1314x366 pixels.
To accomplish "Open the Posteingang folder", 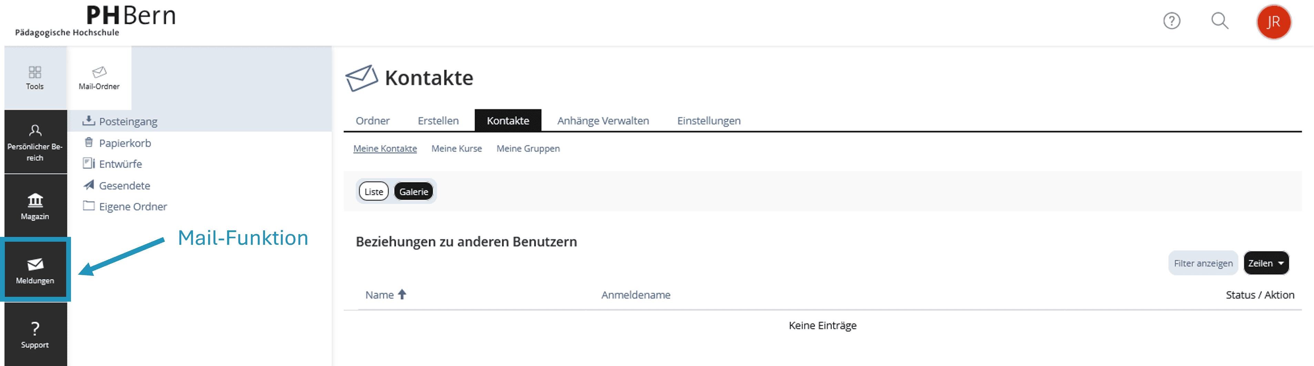I will click(129, 121).
